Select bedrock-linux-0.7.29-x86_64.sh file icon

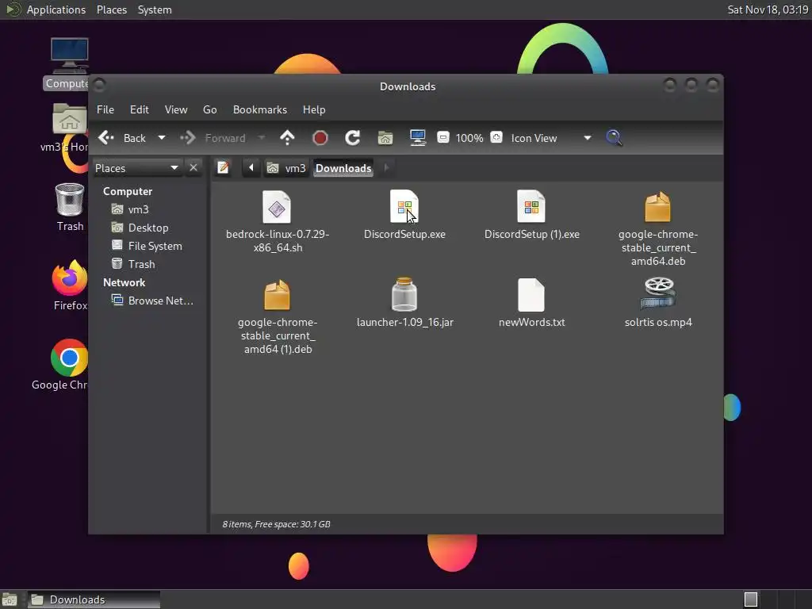[277, 207]
